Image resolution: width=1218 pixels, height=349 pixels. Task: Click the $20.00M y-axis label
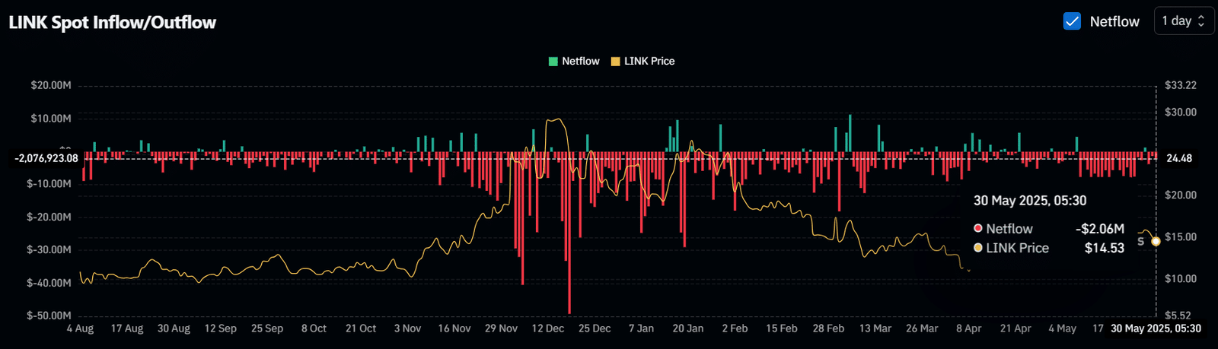click(51, 85)
